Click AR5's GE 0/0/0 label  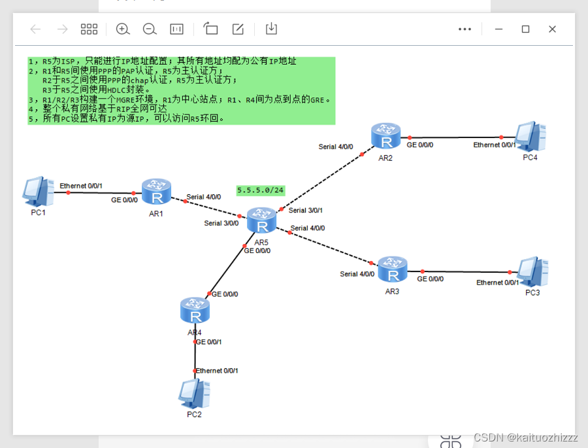pos(257,251)
